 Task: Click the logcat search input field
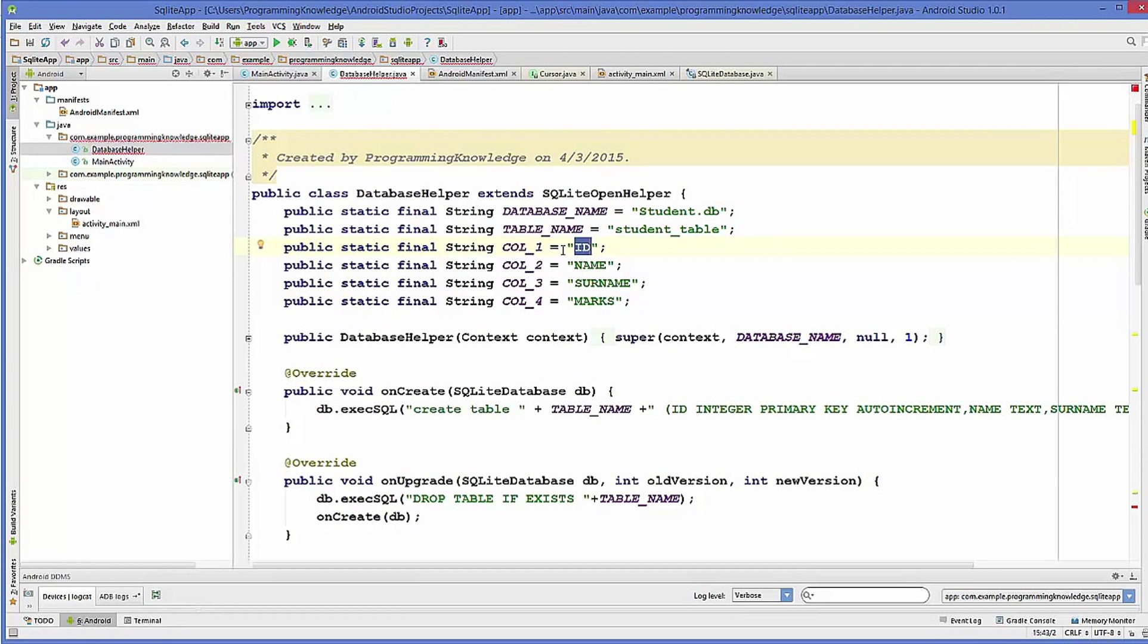pyautogui.click(x=865, y=595)
